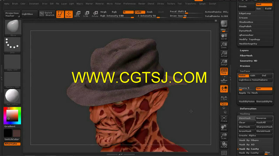Open the Alpha menu
This screenshot has width=279, height=156.
coord(7,3)
